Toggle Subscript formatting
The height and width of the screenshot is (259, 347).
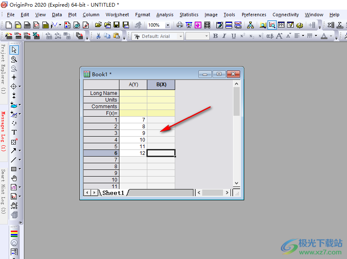[x=252, y=36]
